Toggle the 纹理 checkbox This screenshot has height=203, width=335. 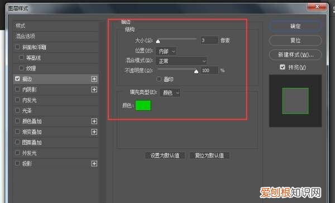point(21,68)
